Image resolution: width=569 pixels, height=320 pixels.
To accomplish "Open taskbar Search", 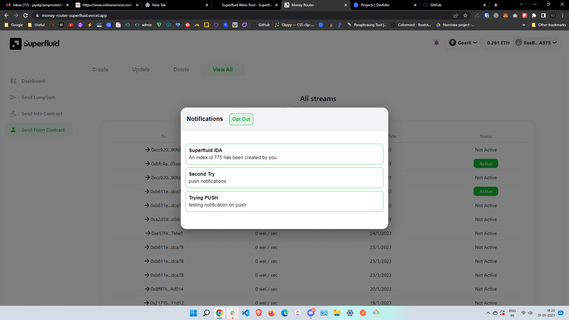I will (206, 313).
